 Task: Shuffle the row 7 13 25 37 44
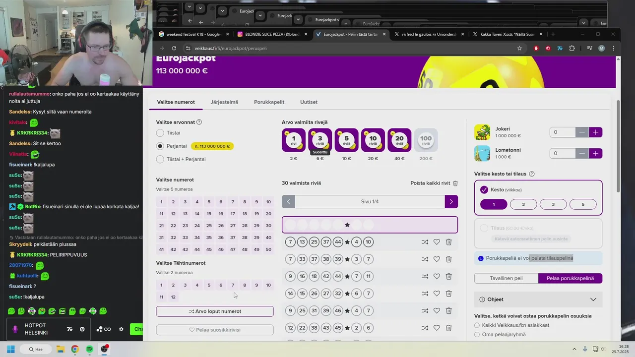[x=425, y=242]
